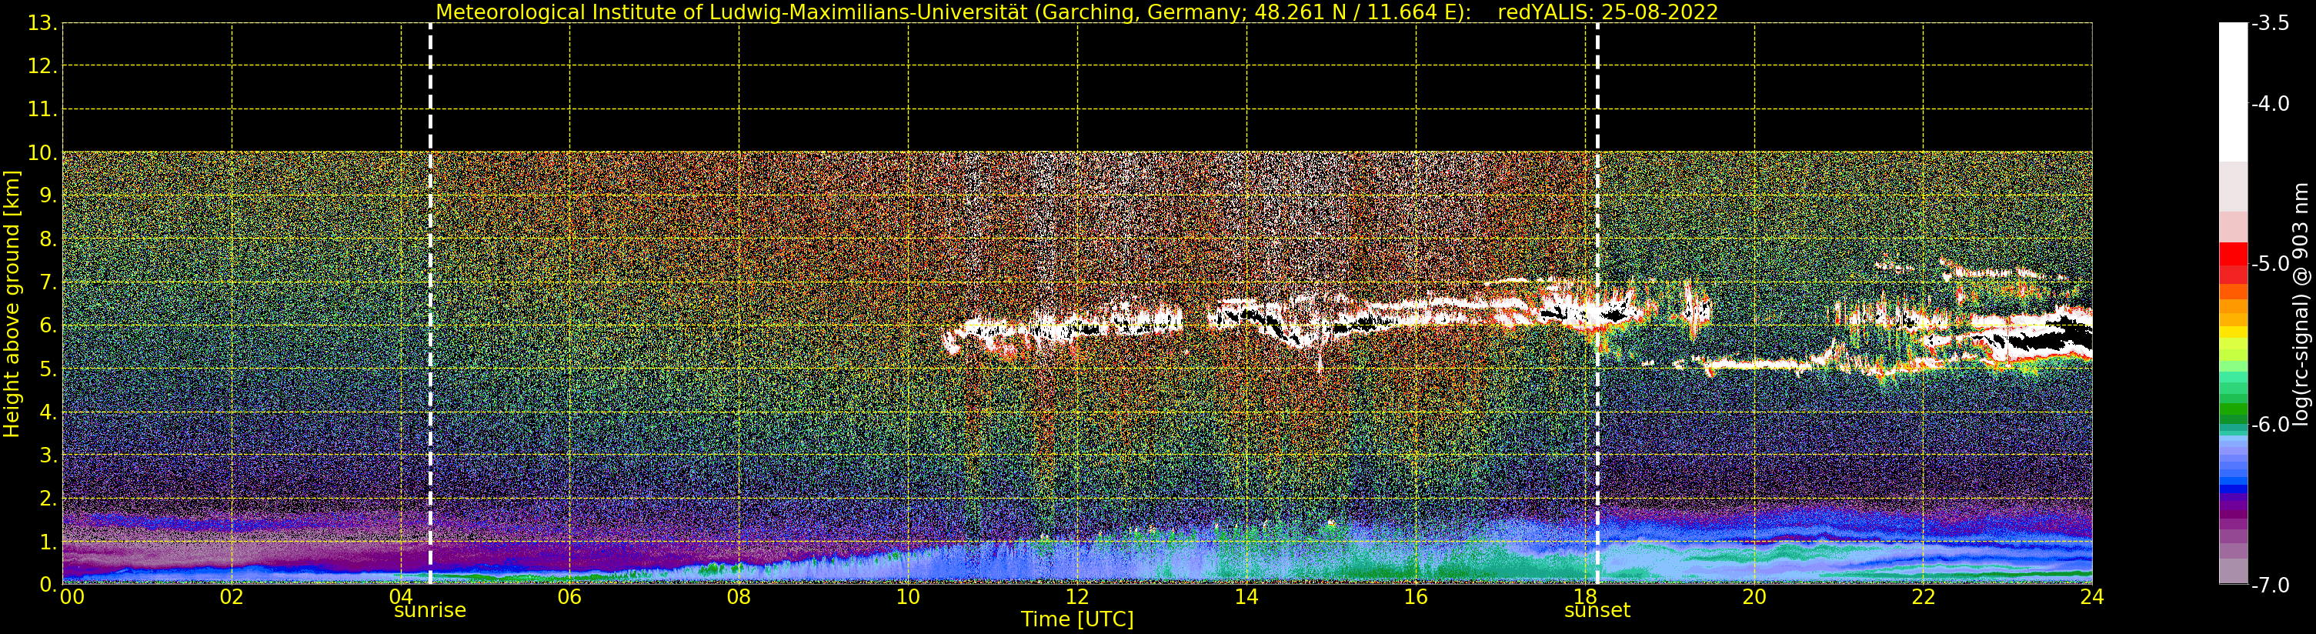The image size is (2316, 634).
Task: Click the 'sunset' label below the axis
Action: pyautogui.click(x=1597, y=611)
